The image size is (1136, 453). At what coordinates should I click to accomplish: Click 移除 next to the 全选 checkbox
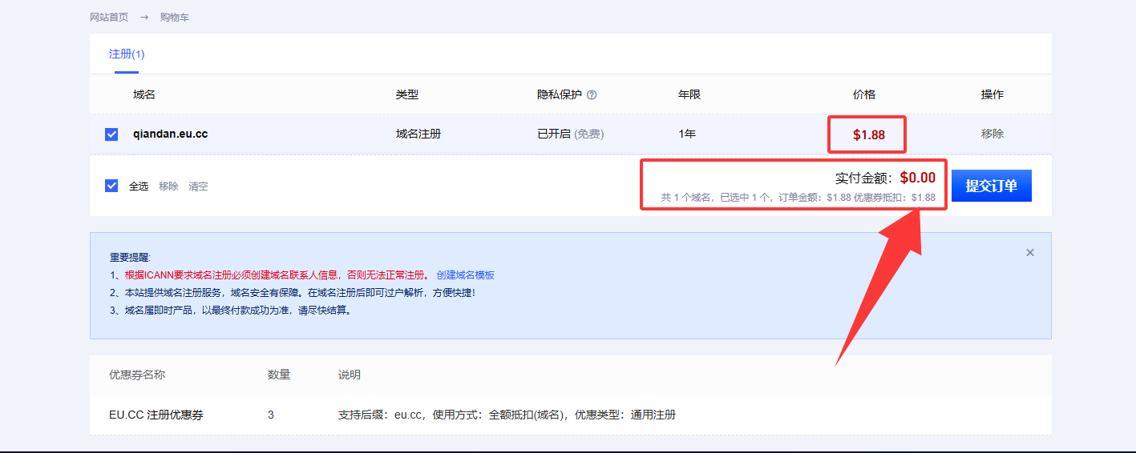168,186
